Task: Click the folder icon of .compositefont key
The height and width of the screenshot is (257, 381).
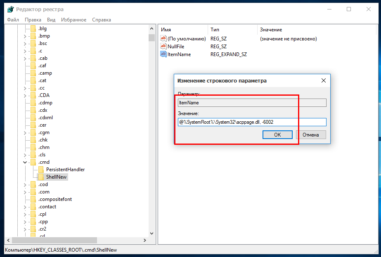Action: point(33,199)
